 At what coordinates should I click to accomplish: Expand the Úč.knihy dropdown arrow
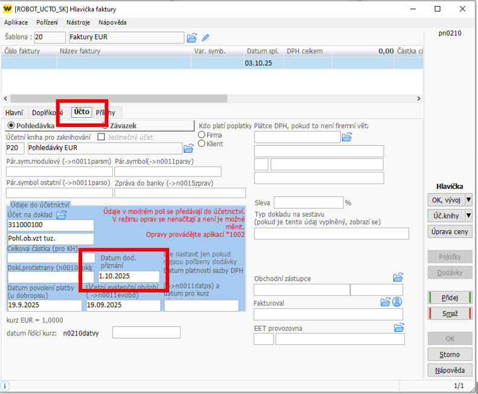(x=468, y=216)
